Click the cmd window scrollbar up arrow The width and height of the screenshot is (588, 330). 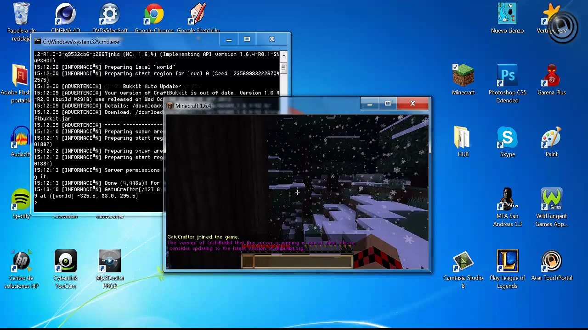[x=283, y=55]
